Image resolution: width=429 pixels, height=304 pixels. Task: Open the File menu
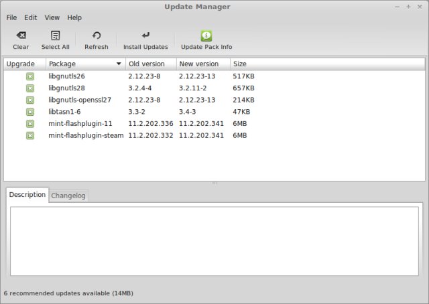tap(11, 18)
